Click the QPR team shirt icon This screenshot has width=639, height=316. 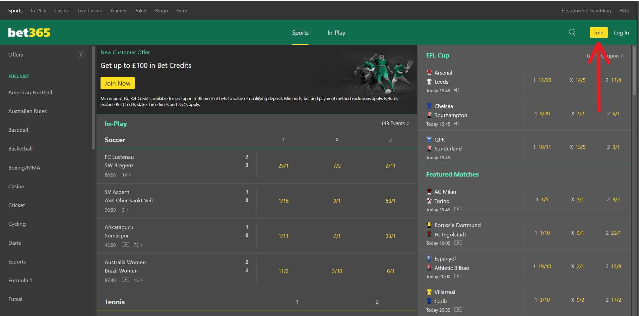(x=429, y=139)
